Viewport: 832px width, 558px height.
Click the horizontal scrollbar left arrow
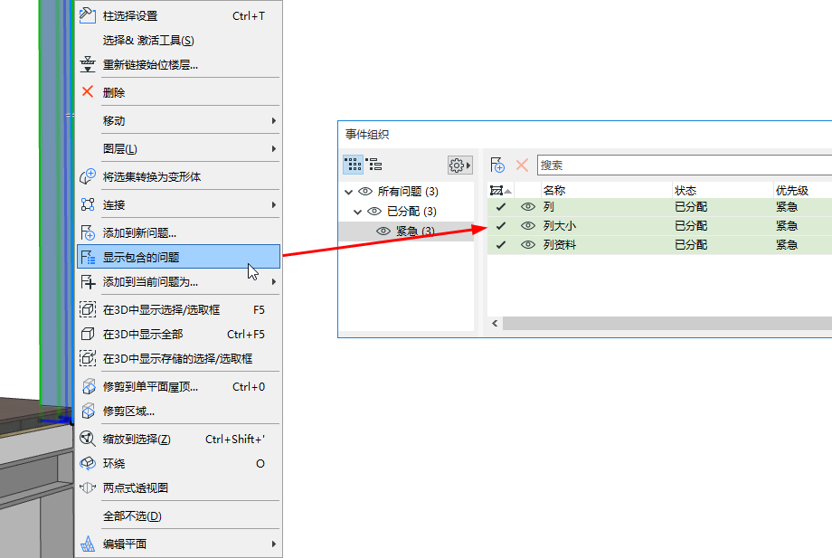[x=495, y=323]
